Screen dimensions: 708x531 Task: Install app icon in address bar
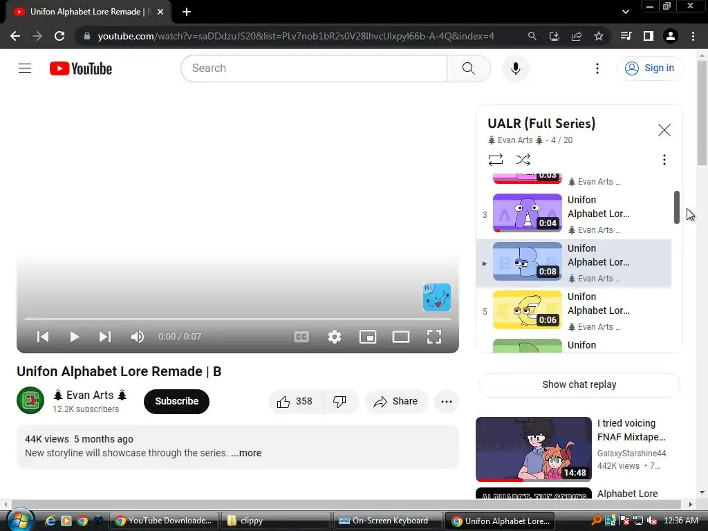coord(555,36)
